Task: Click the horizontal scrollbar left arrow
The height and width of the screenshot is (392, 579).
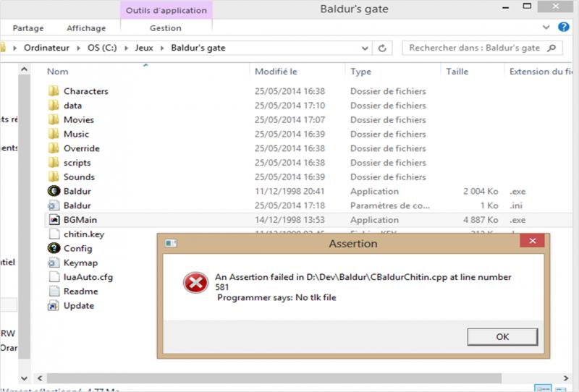Action: [40, 378]
